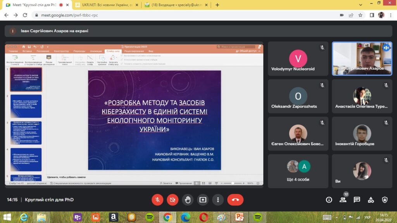The height and width of the screenshot is (223, 397).
Task: Bookmark this page with the star icon
Action: point(361,15)
